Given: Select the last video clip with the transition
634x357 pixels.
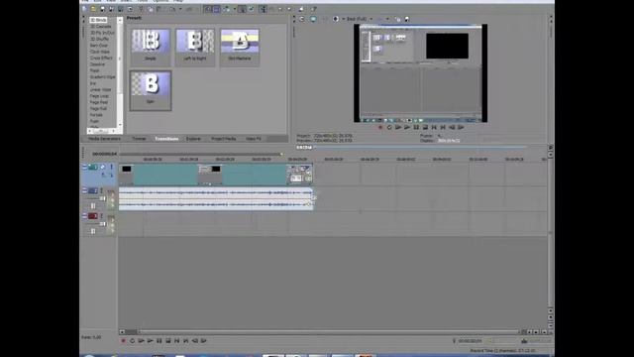Looking at the screenshot, I should click(299, 175).
